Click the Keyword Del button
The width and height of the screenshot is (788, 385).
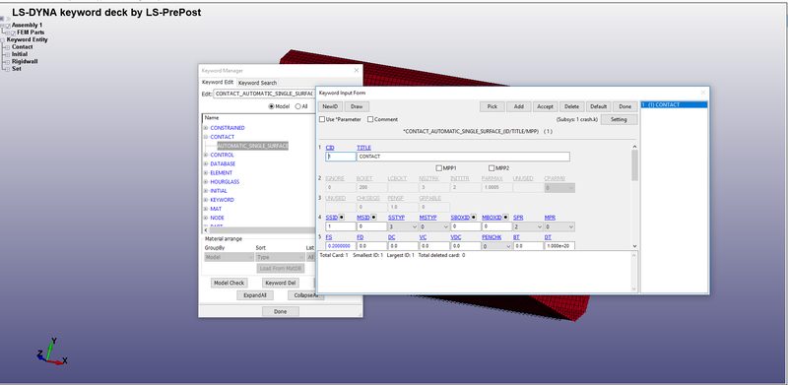coord(281,283)
